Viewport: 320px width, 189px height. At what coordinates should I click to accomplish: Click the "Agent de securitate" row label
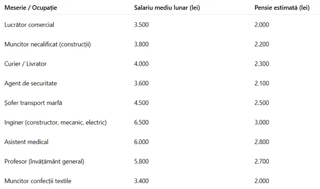pos(31,84)
